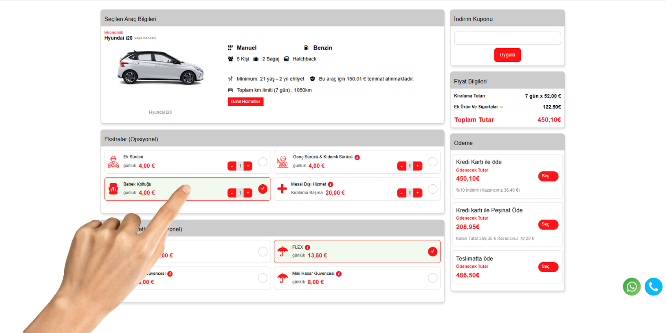Click the Ek Sürücü driver icon
This screenshot has width=666, height=333.
pyautogui.click(x=113, y=162)
